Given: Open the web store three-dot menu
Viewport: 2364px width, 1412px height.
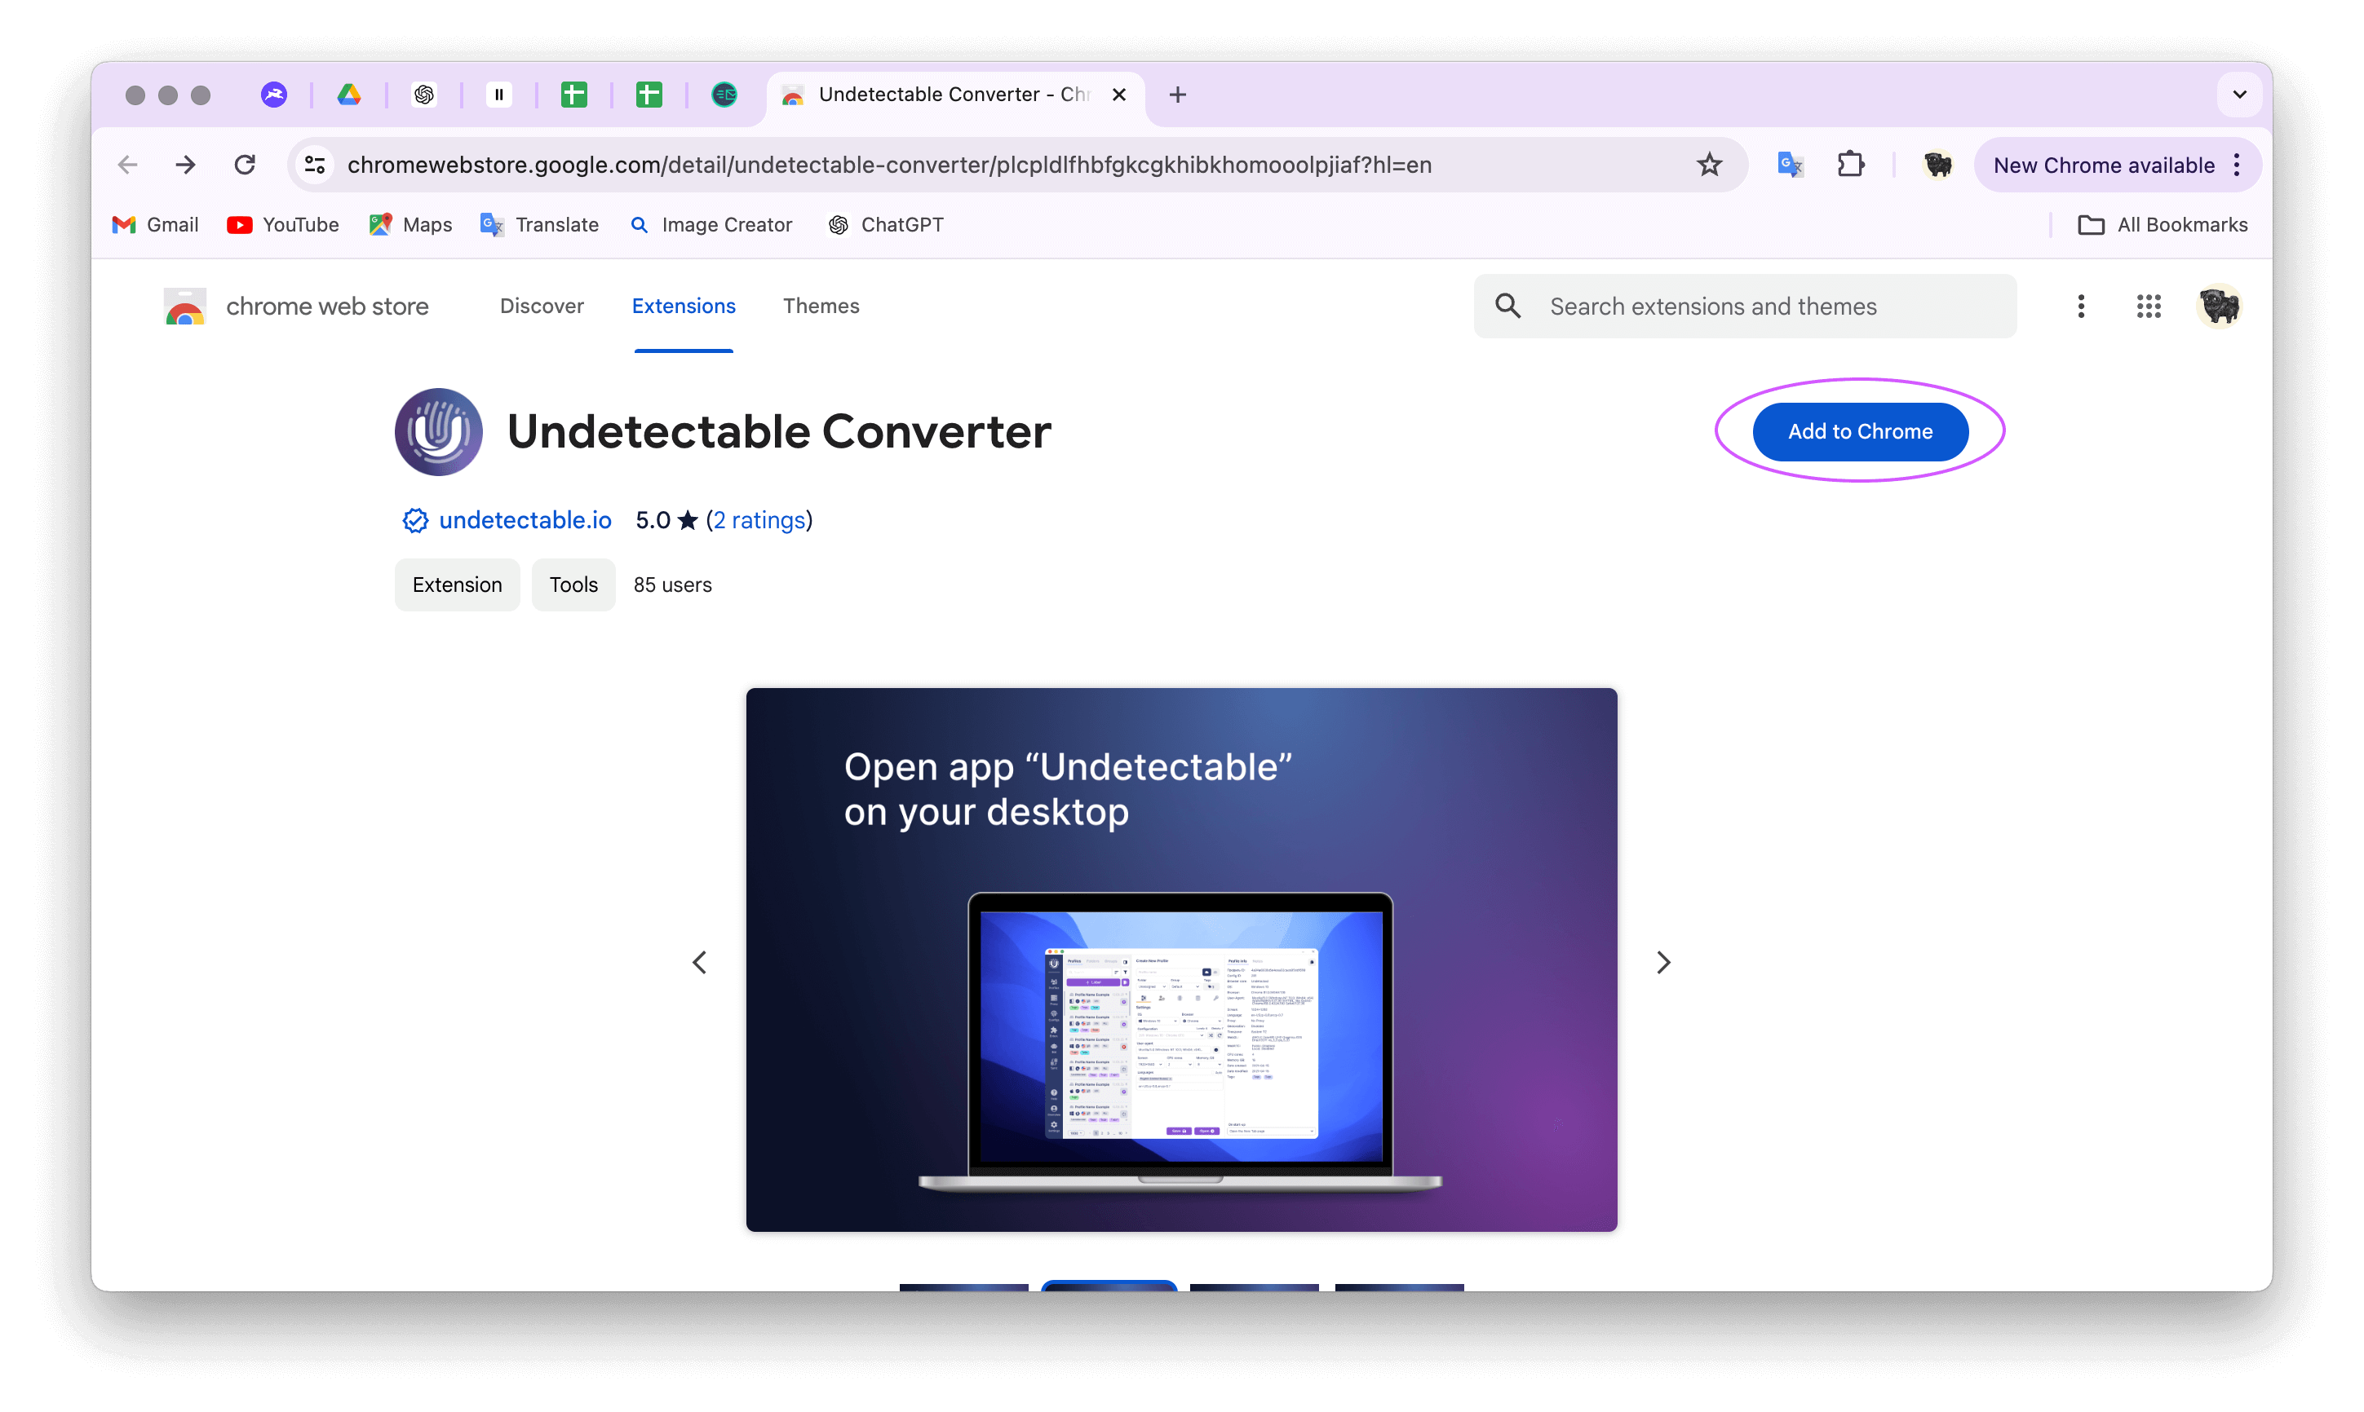Looking at the screenshot, I should coord(2081,306).
